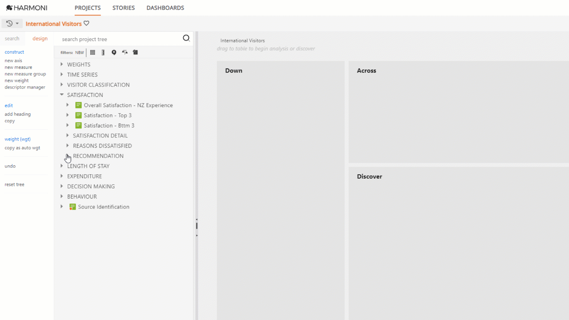Click Satisfaction - Bttm 3 green icon
The image size is (569, 320).
tap(78, 126)
